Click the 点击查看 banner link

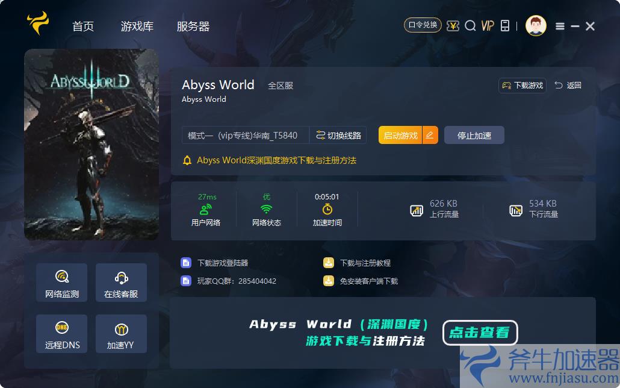click(480, 332)
